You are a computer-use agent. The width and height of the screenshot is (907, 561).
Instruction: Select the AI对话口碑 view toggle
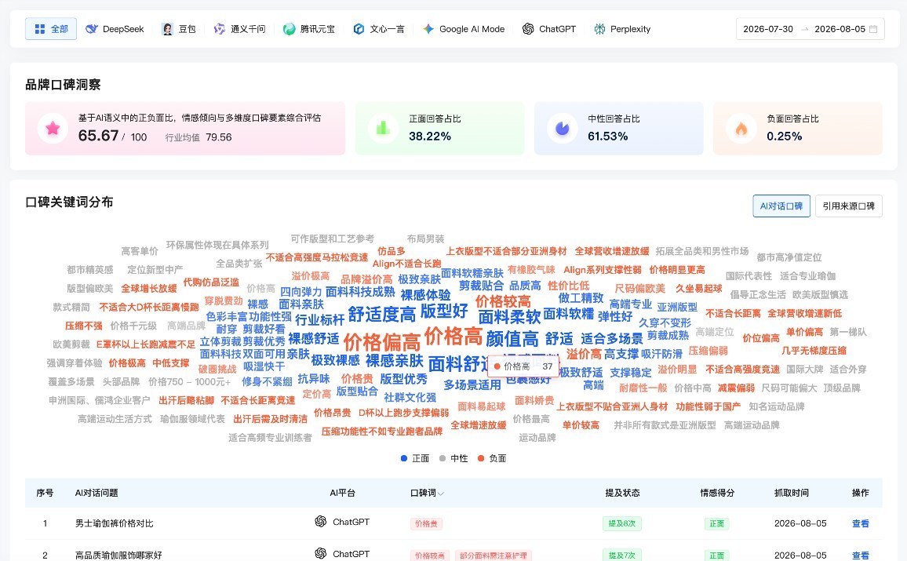point(781,206)
